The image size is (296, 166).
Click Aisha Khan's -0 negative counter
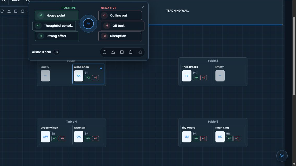(x=95, y=78)
